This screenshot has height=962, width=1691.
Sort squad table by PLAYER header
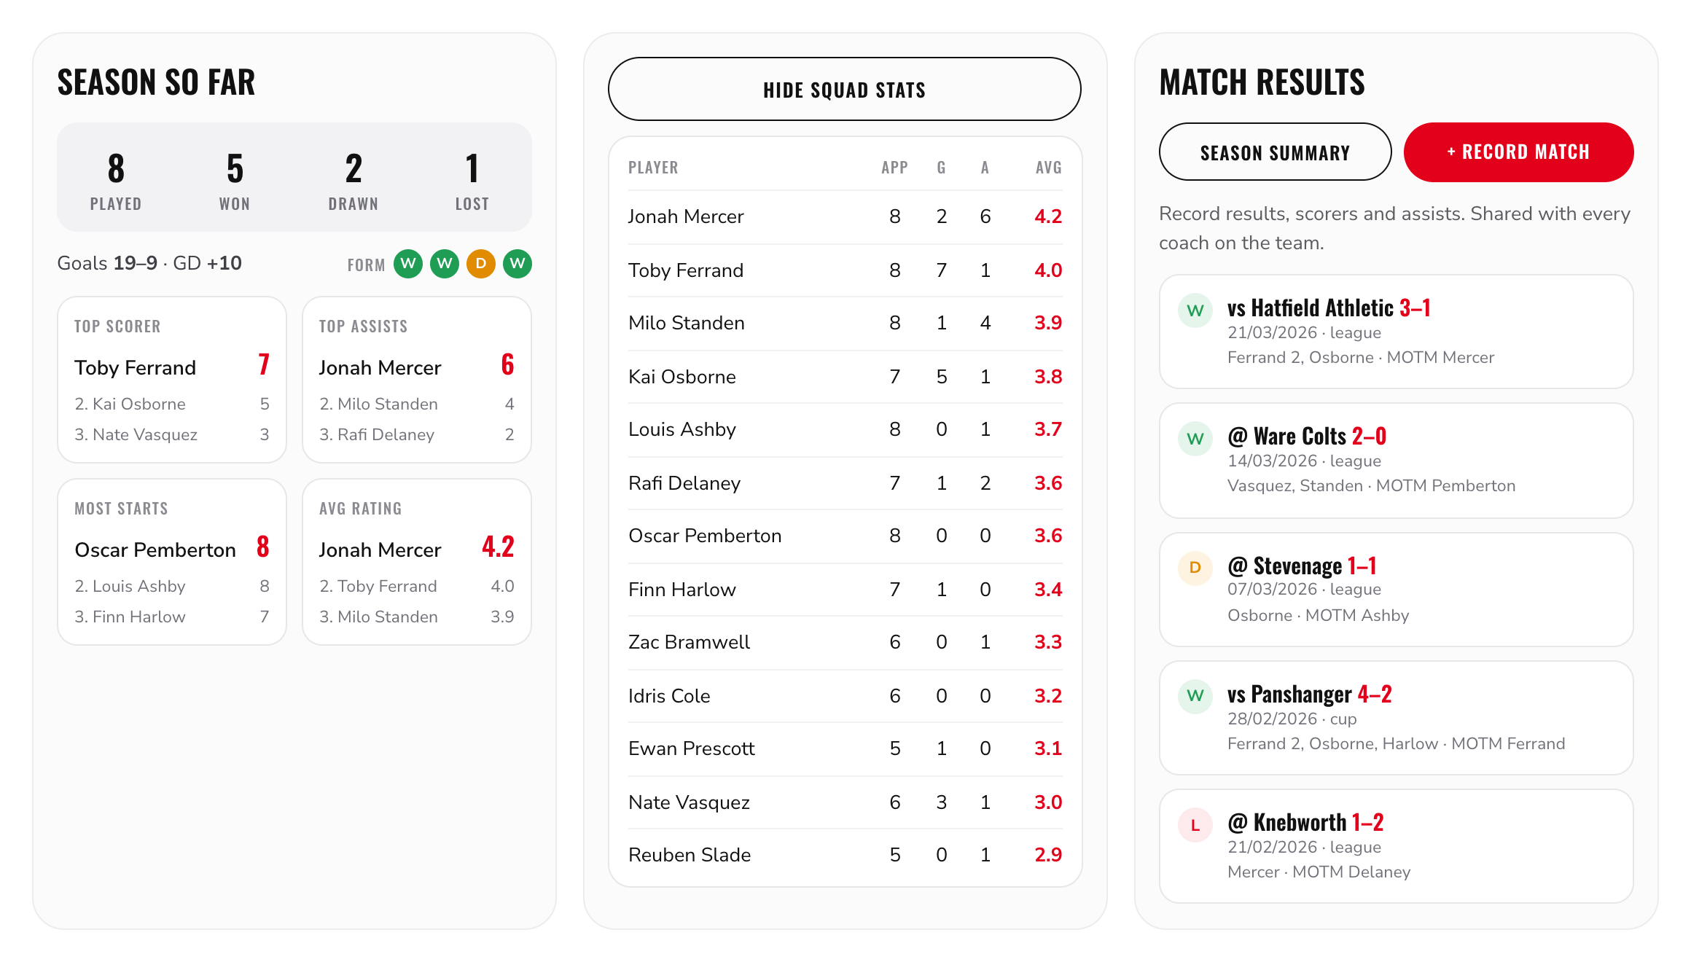[653, 168]
